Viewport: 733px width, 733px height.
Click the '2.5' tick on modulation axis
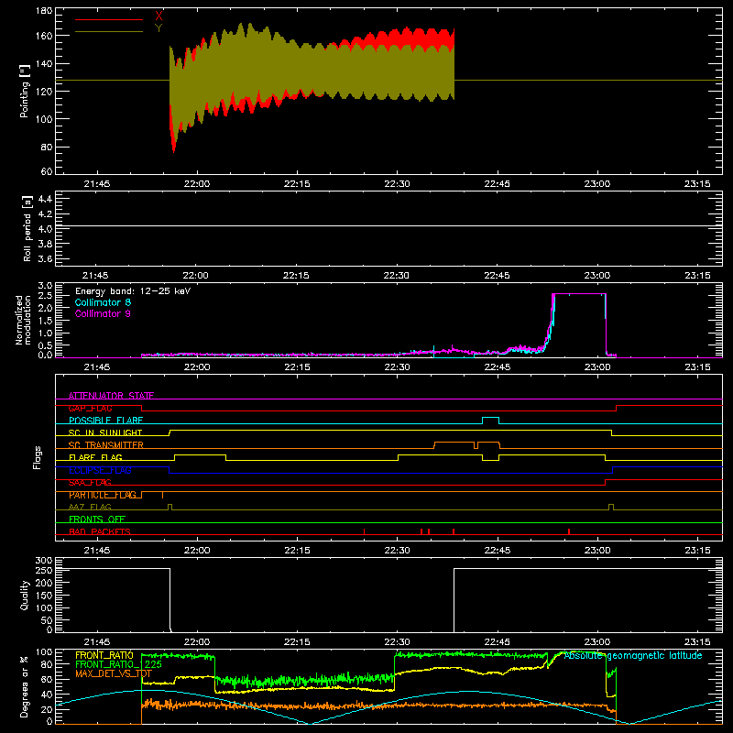pyautogui.click(x=45, y=296)
